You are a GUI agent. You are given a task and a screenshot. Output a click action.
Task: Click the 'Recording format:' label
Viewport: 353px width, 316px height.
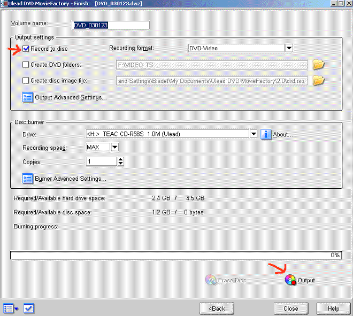click(x=131, y=48)
